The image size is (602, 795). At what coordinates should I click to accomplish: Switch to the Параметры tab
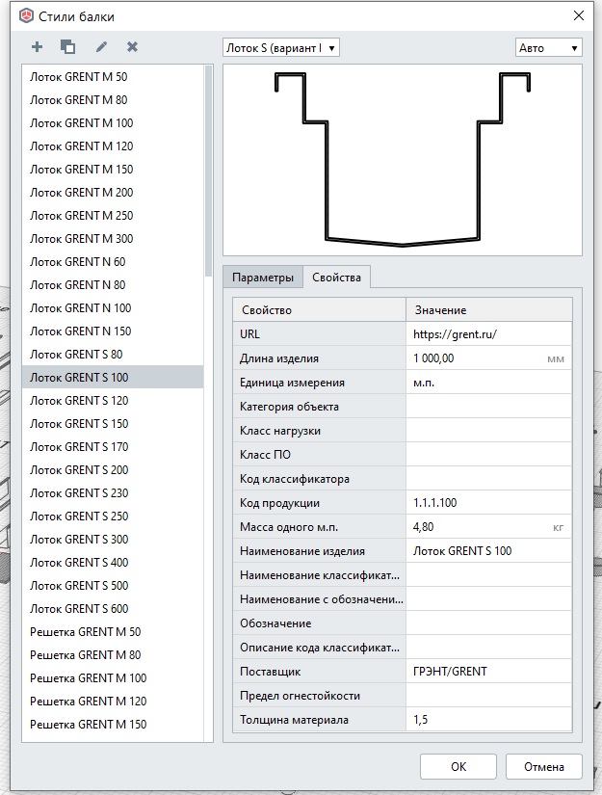(263, 278)
